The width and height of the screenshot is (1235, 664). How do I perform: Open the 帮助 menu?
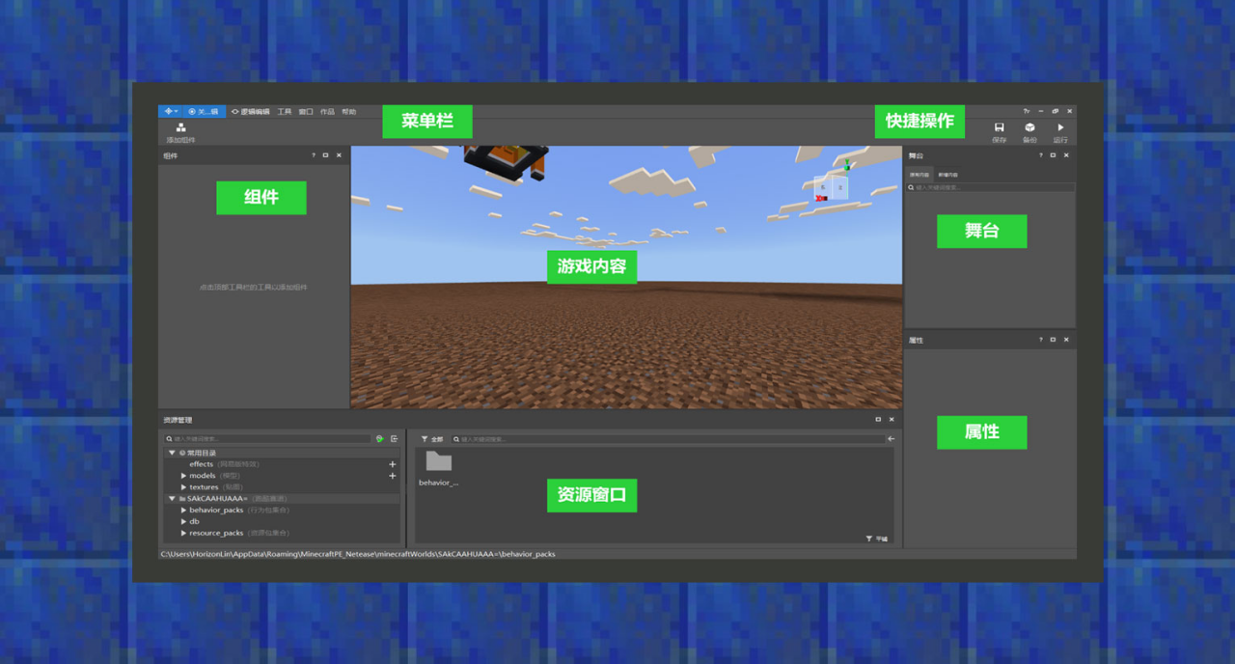(348, 112)
